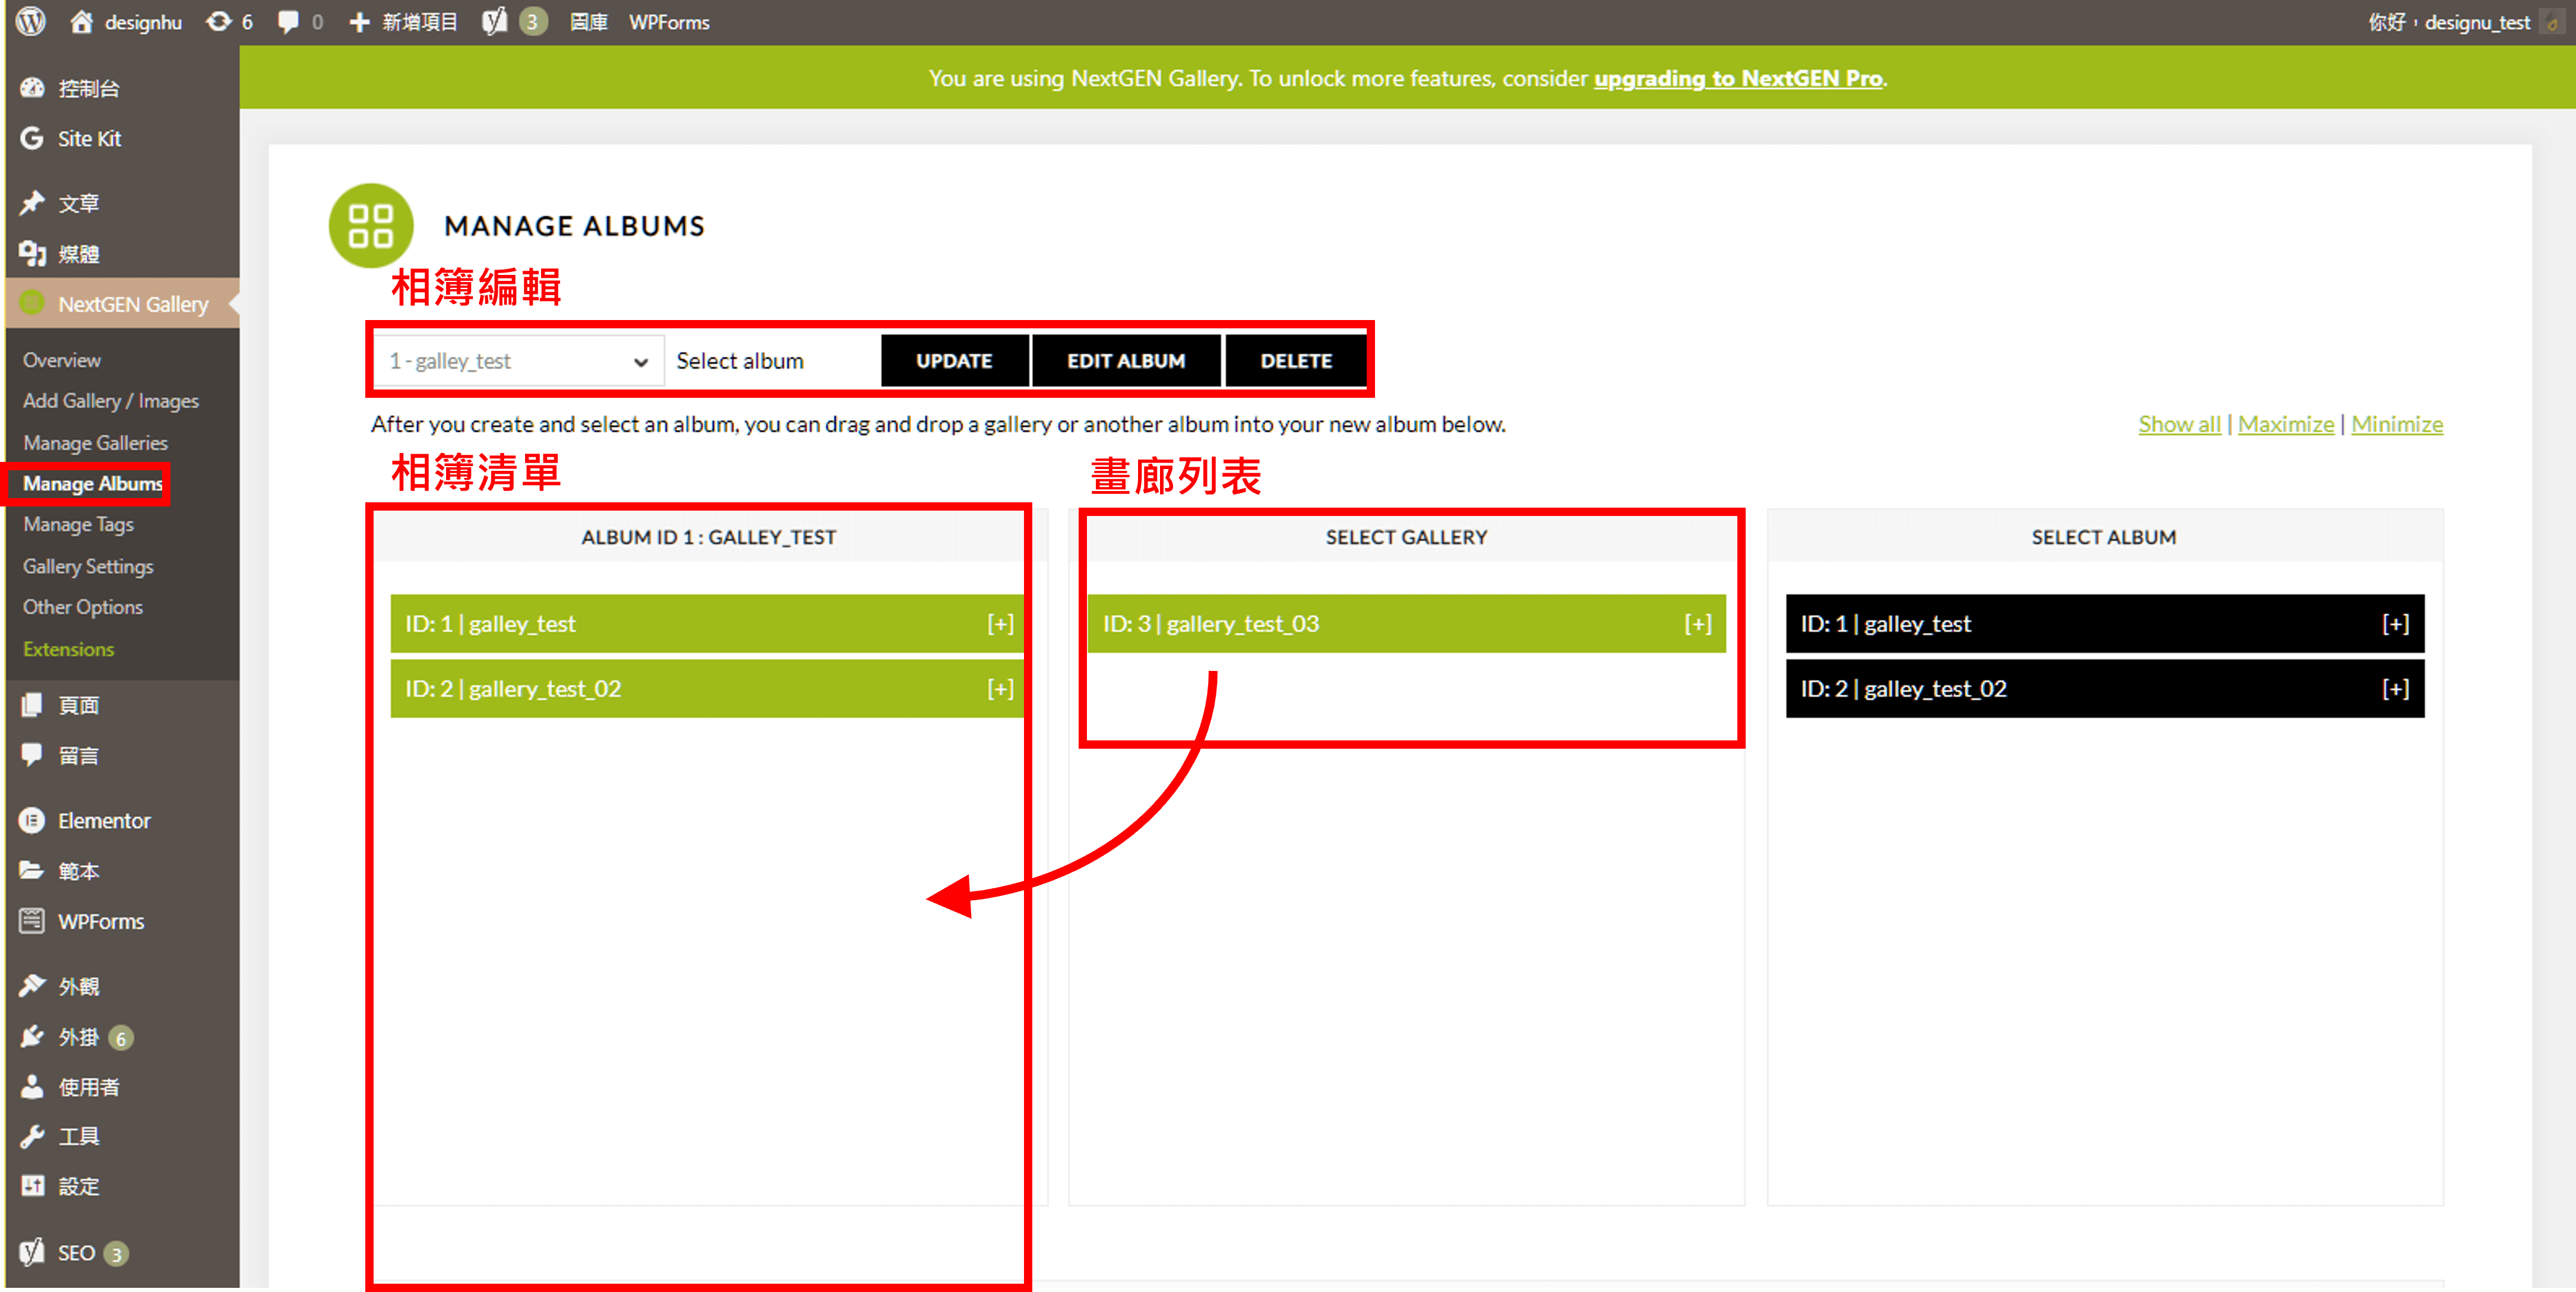
Task: Expand gallery_test_03 in Select Gallery
Action: point(1697,624)
